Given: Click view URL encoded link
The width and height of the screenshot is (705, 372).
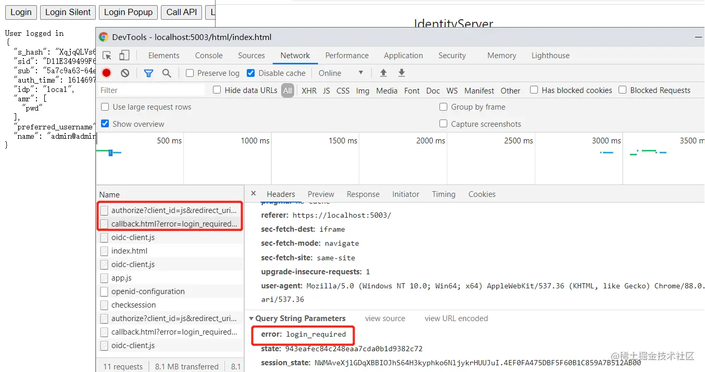Looking at the screenshot, I should pos(456,318).
